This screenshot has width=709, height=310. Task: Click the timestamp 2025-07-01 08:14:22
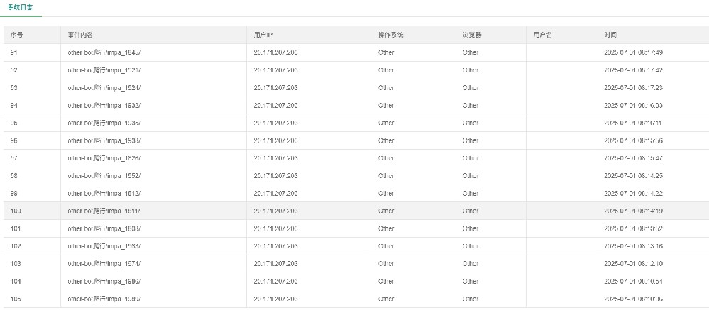tap(634, 194)
